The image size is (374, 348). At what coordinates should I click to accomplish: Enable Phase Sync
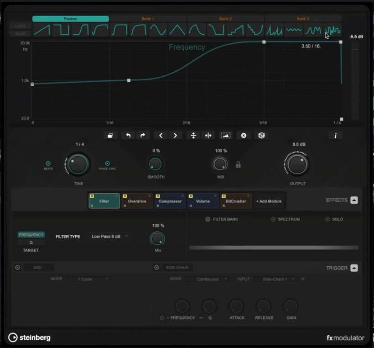pyautogui.click(x=108, y=163)
